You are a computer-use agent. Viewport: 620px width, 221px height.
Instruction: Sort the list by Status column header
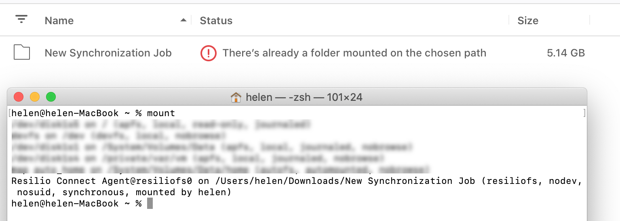pyautogui.click(x=216, y=21)
